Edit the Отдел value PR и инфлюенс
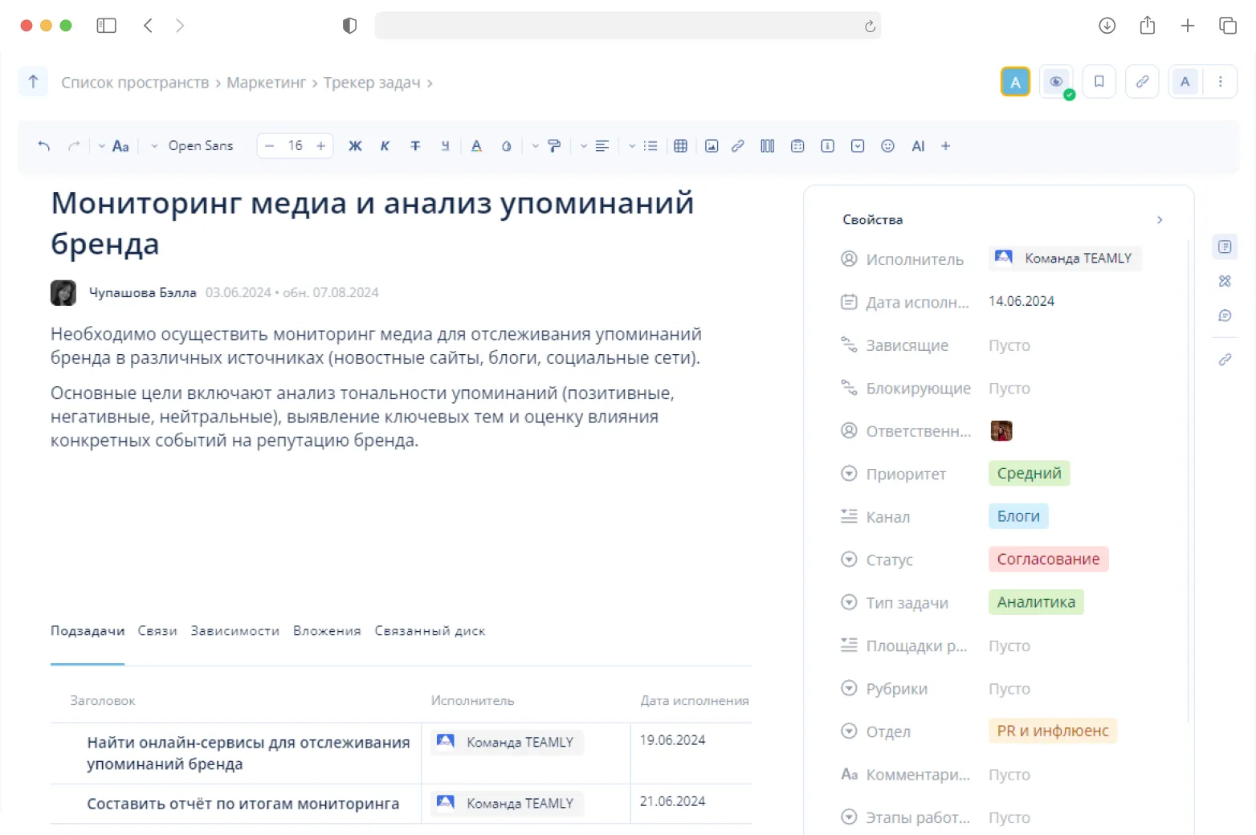The image size is (1256, 835). coord(1053,731)
